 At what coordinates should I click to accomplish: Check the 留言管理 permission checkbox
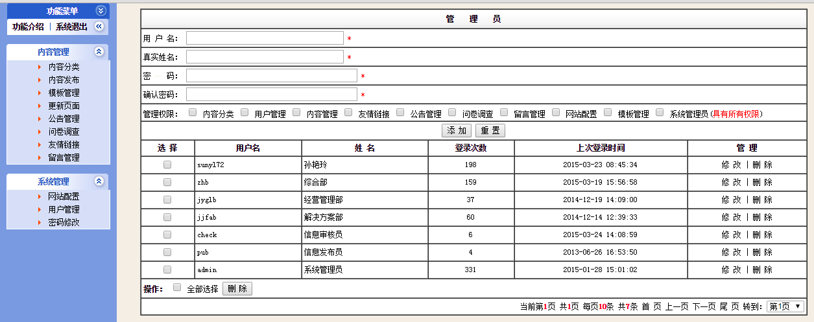pos(504,112)
